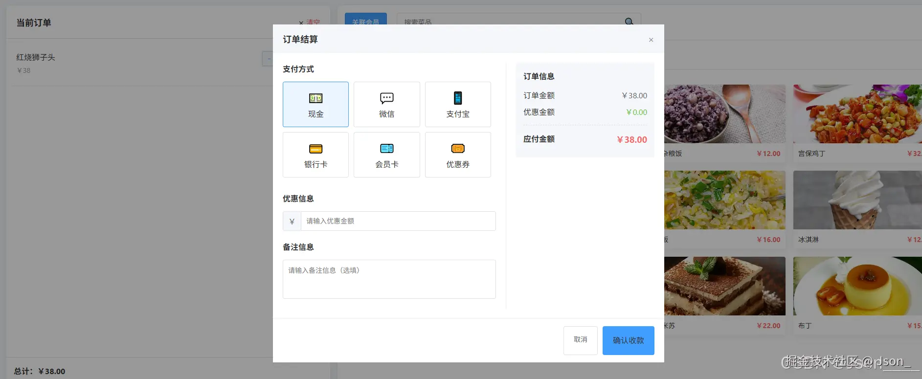Click the 支付方式 section heading
Viewport: 922px width, 379px height.
298,69
